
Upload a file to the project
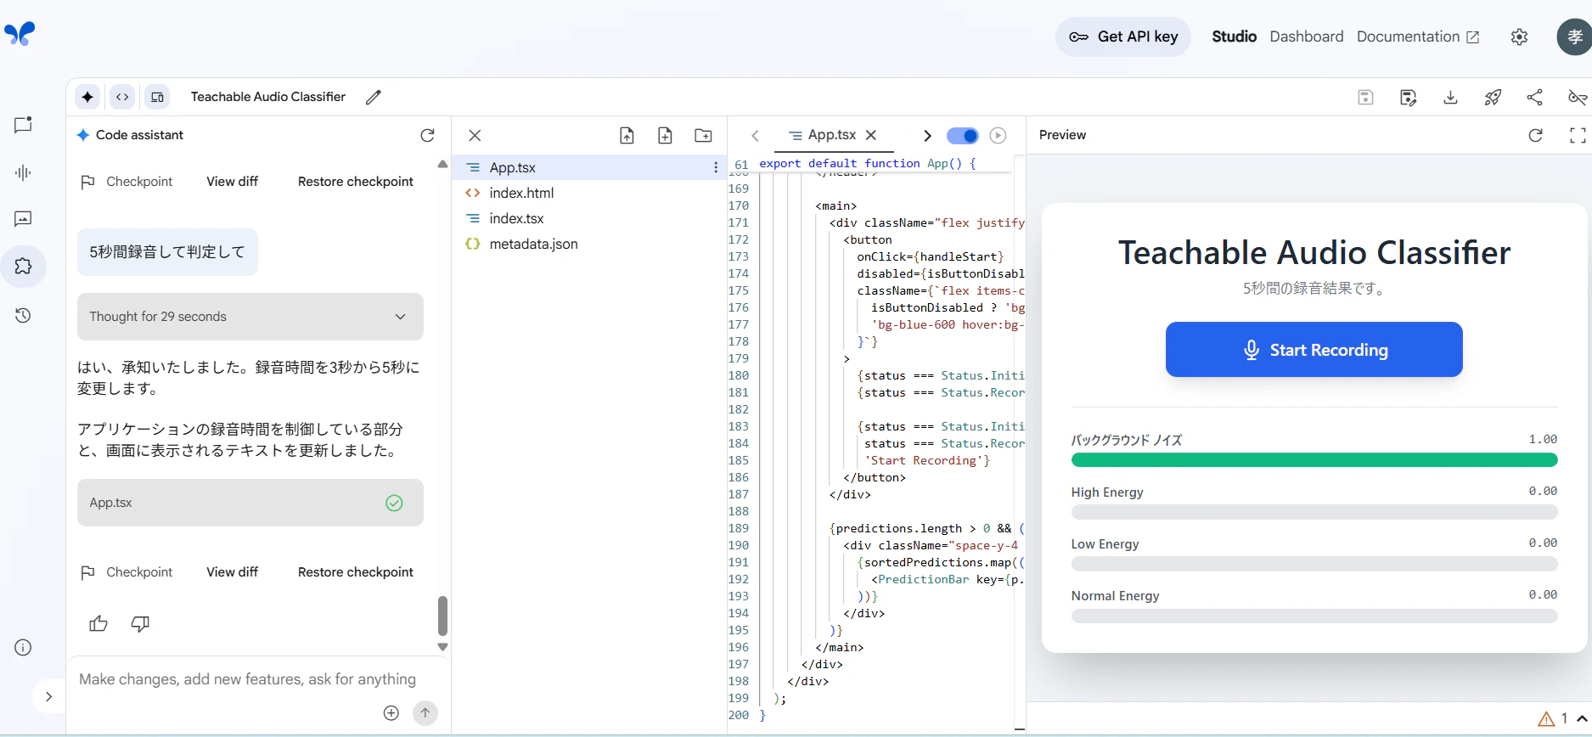click(x=627, y=135)
